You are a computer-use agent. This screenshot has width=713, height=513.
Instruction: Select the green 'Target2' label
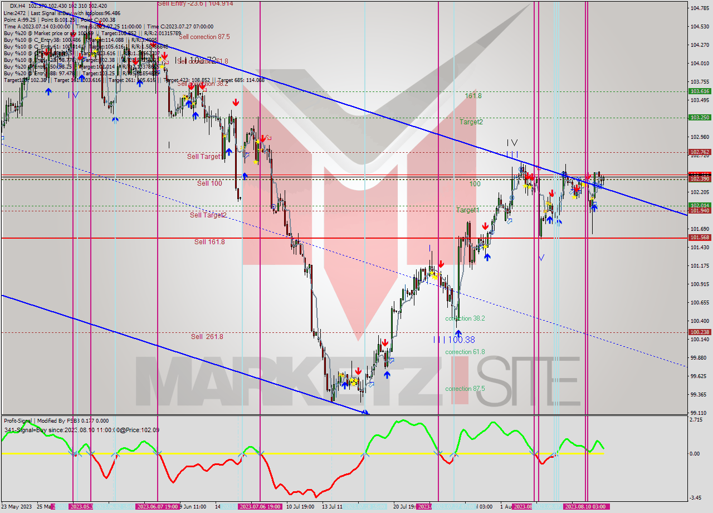tap(471, 122)
